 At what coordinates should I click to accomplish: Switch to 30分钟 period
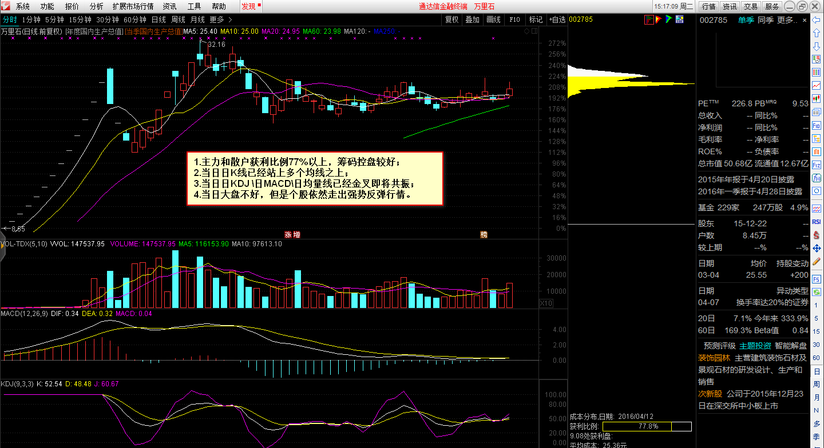click(108, 19)
